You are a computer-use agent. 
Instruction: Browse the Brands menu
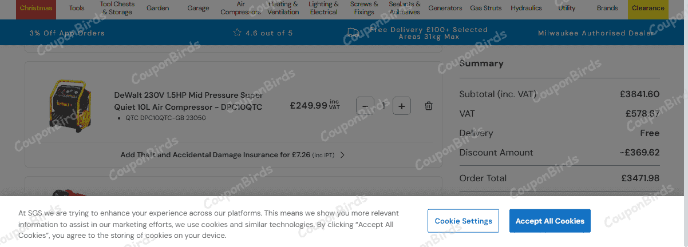click(607, 8)
